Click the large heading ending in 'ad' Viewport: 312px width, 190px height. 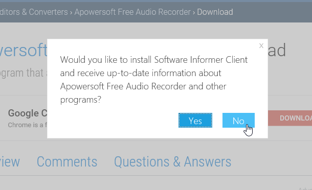pyautogui.click(x=277, y=50)
